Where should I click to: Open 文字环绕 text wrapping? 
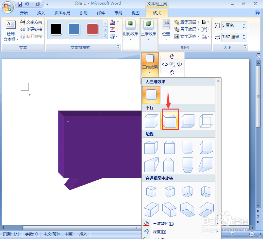pyautogui.click(x=185, y=37)
